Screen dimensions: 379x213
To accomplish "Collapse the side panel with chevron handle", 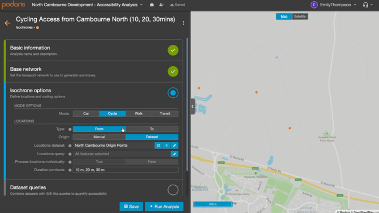I will click(x=193, y=107).
